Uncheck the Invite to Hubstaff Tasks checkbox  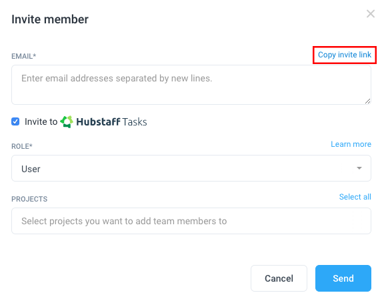coord(15,121)
